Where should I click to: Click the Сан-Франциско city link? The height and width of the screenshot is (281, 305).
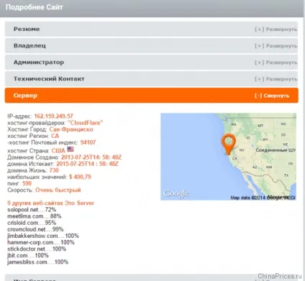click(71, 129)
